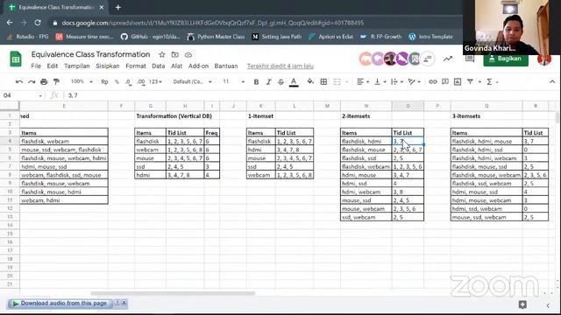Image resolution: width=561 pixels, height=315 pixels.
Task: Open the Format menu
Action: click(136, 66)
